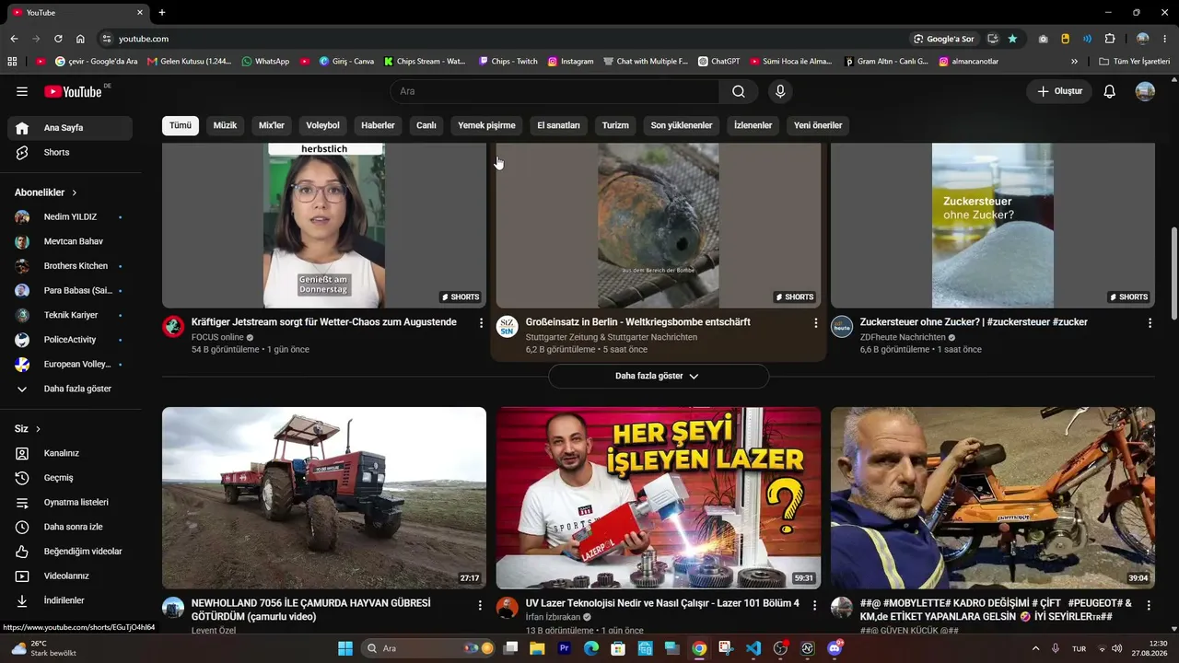Viewport: 1179px width, 663px height.
Task: Select the Tümü filter chip
Action: (x=181, y=125)
